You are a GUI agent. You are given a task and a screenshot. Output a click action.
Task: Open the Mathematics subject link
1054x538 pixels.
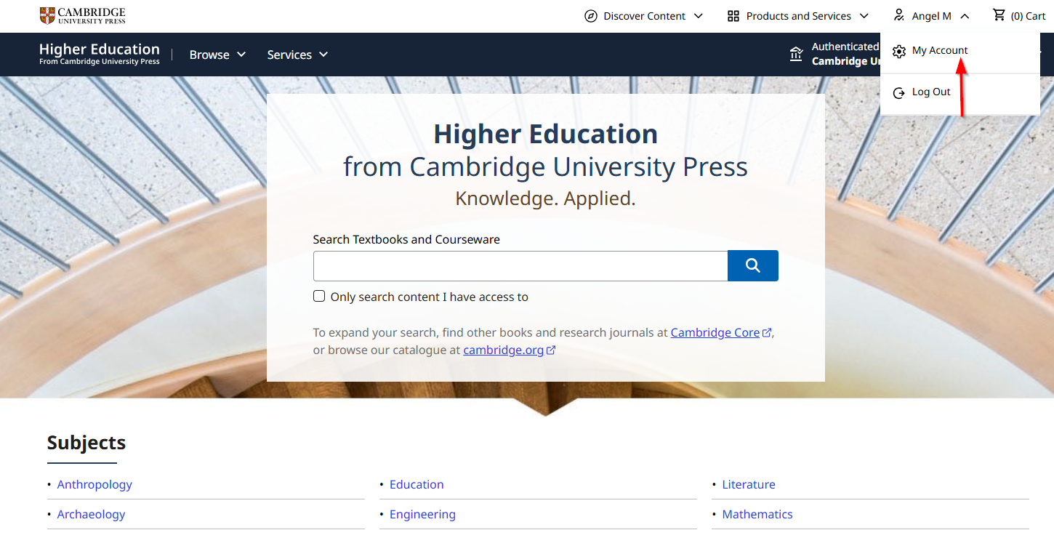tap(757, 514)
